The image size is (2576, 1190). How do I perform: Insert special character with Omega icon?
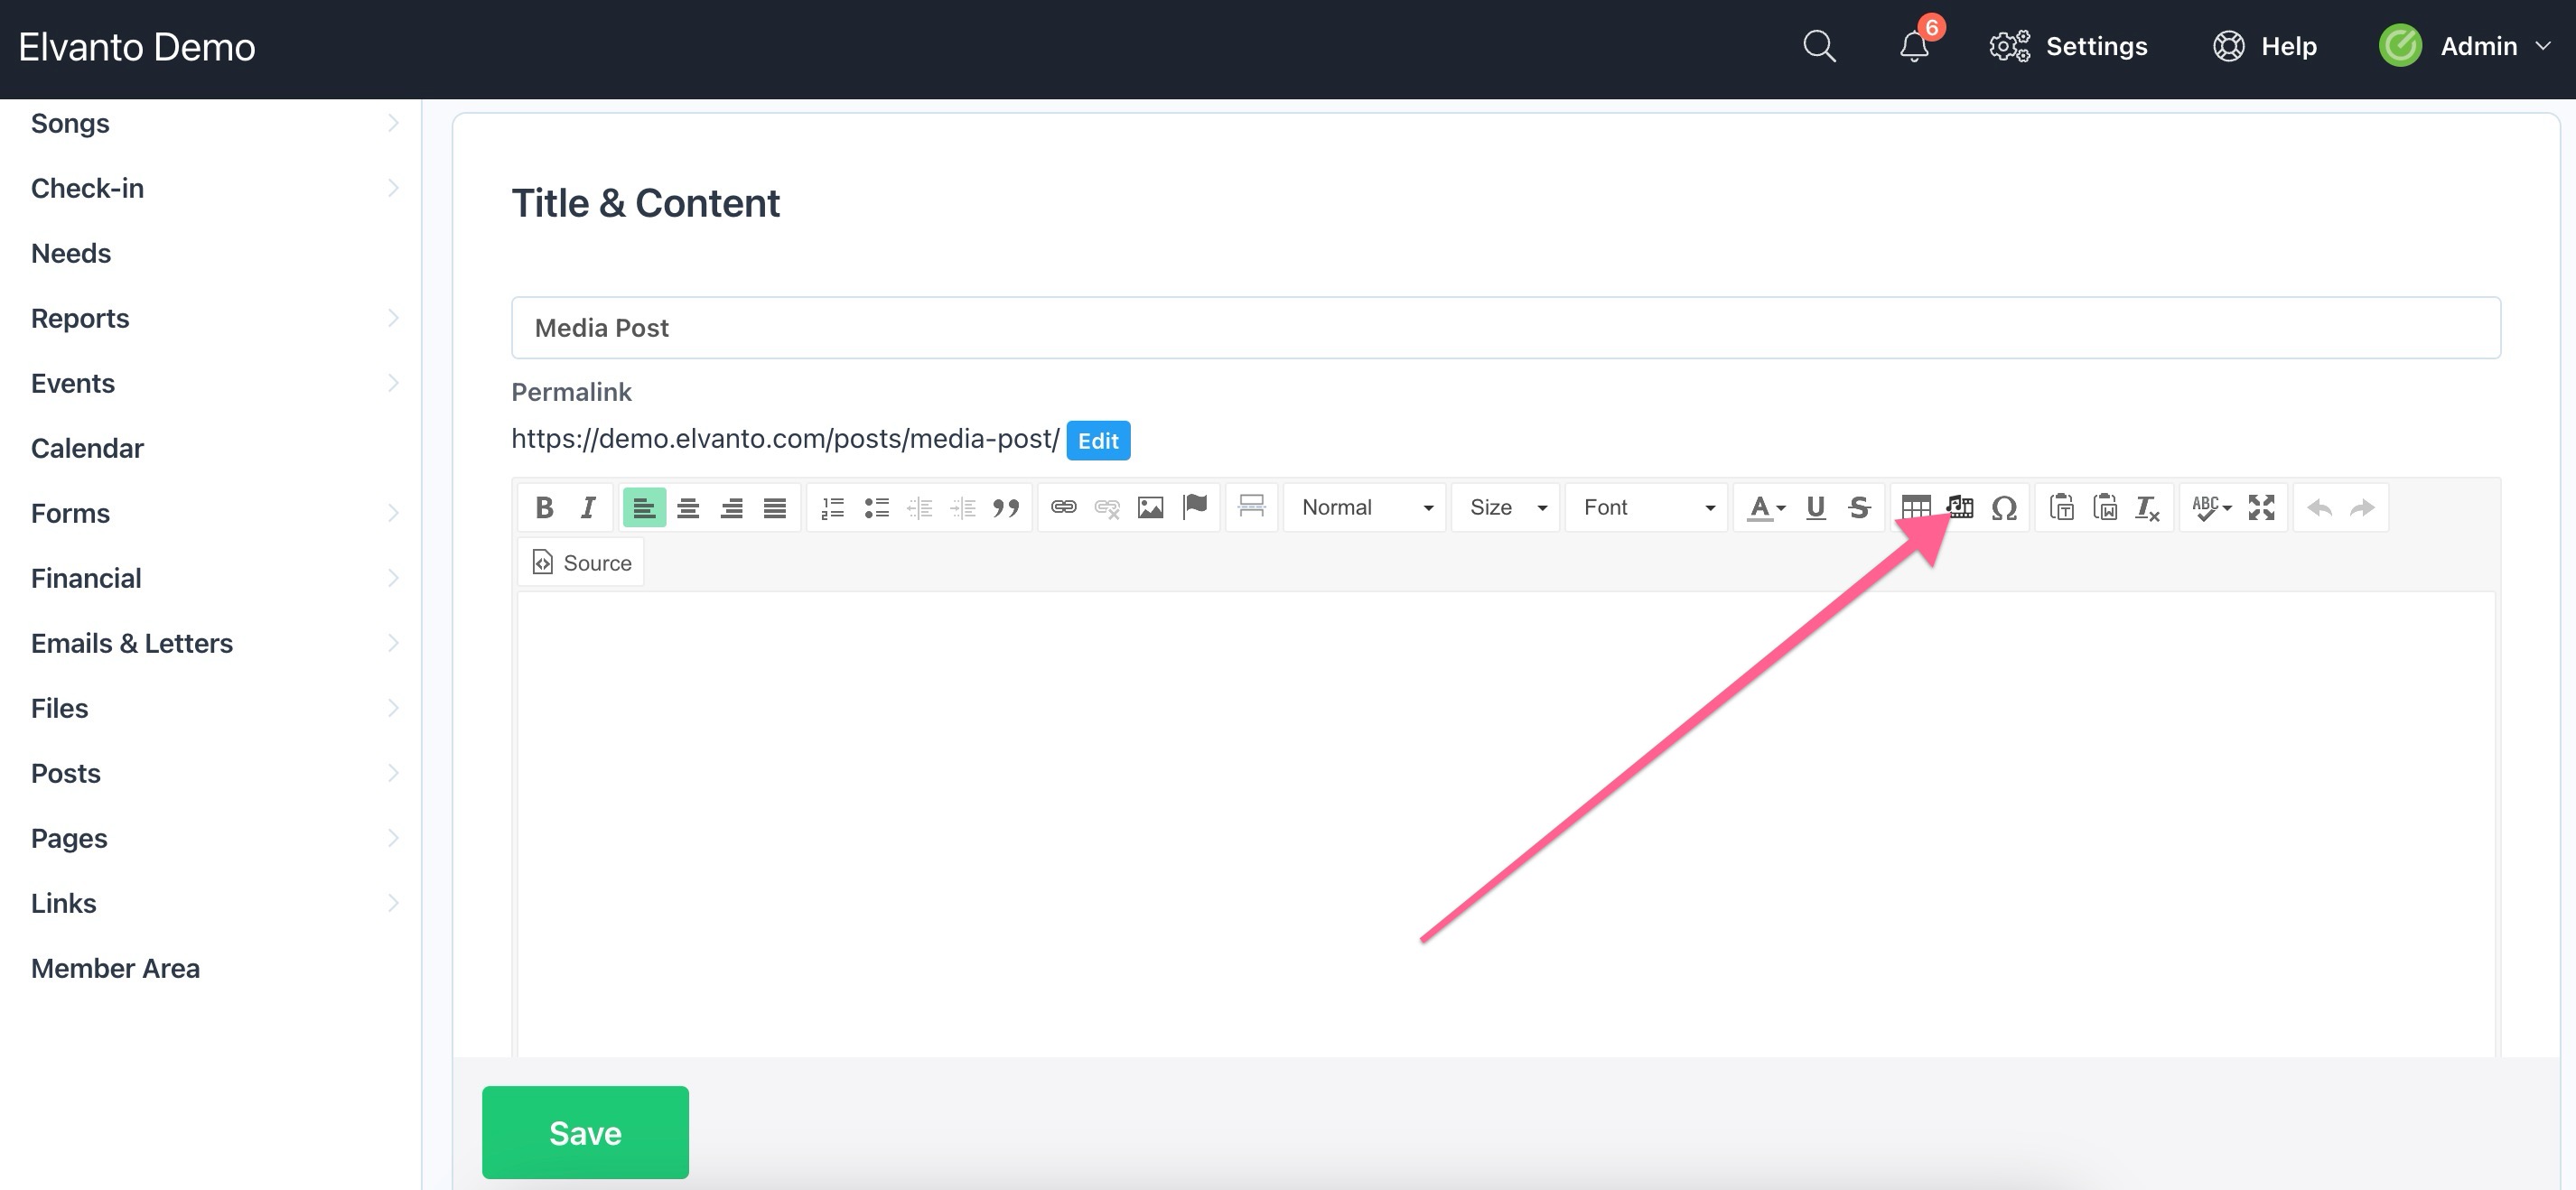click(x=2003, y=507)
